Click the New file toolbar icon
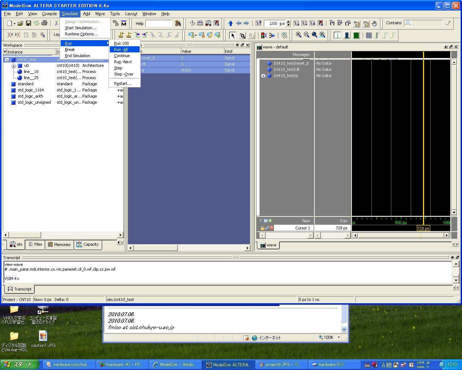Screen dimensions: 462x370 [x=10, y=23]
